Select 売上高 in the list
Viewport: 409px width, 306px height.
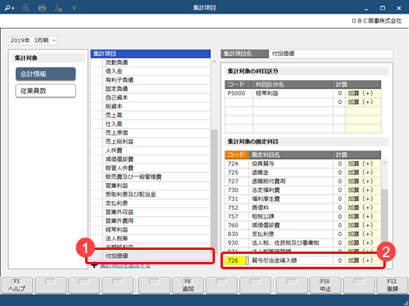coord(151,115)
